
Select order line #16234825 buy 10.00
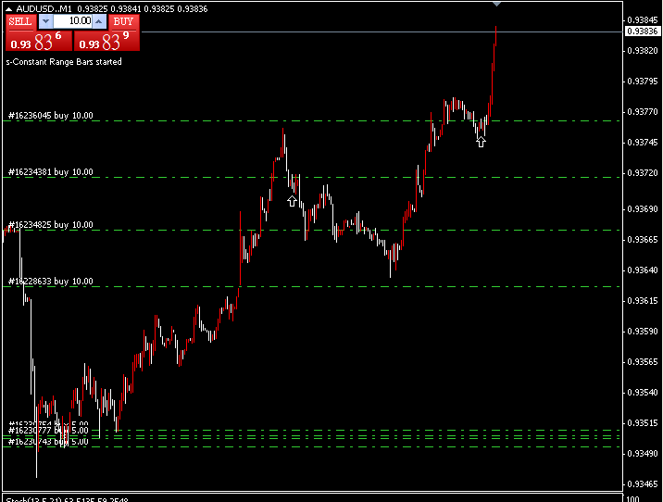[x=311, y=230]
